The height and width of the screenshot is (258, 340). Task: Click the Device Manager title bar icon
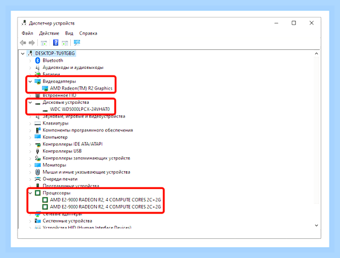[24, 23]
